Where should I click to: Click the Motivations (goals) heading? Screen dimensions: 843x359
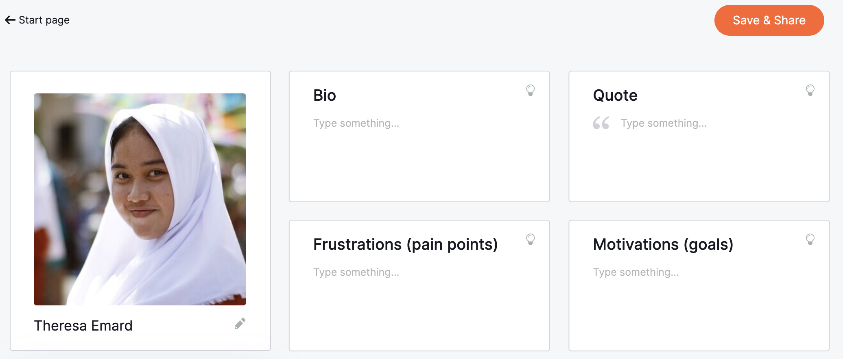(x=663, y=244)
